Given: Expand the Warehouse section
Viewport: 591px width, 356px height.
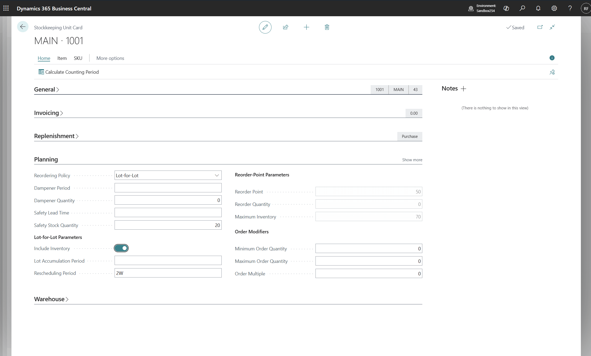Looking at the screenshot, I should [51, 299].
